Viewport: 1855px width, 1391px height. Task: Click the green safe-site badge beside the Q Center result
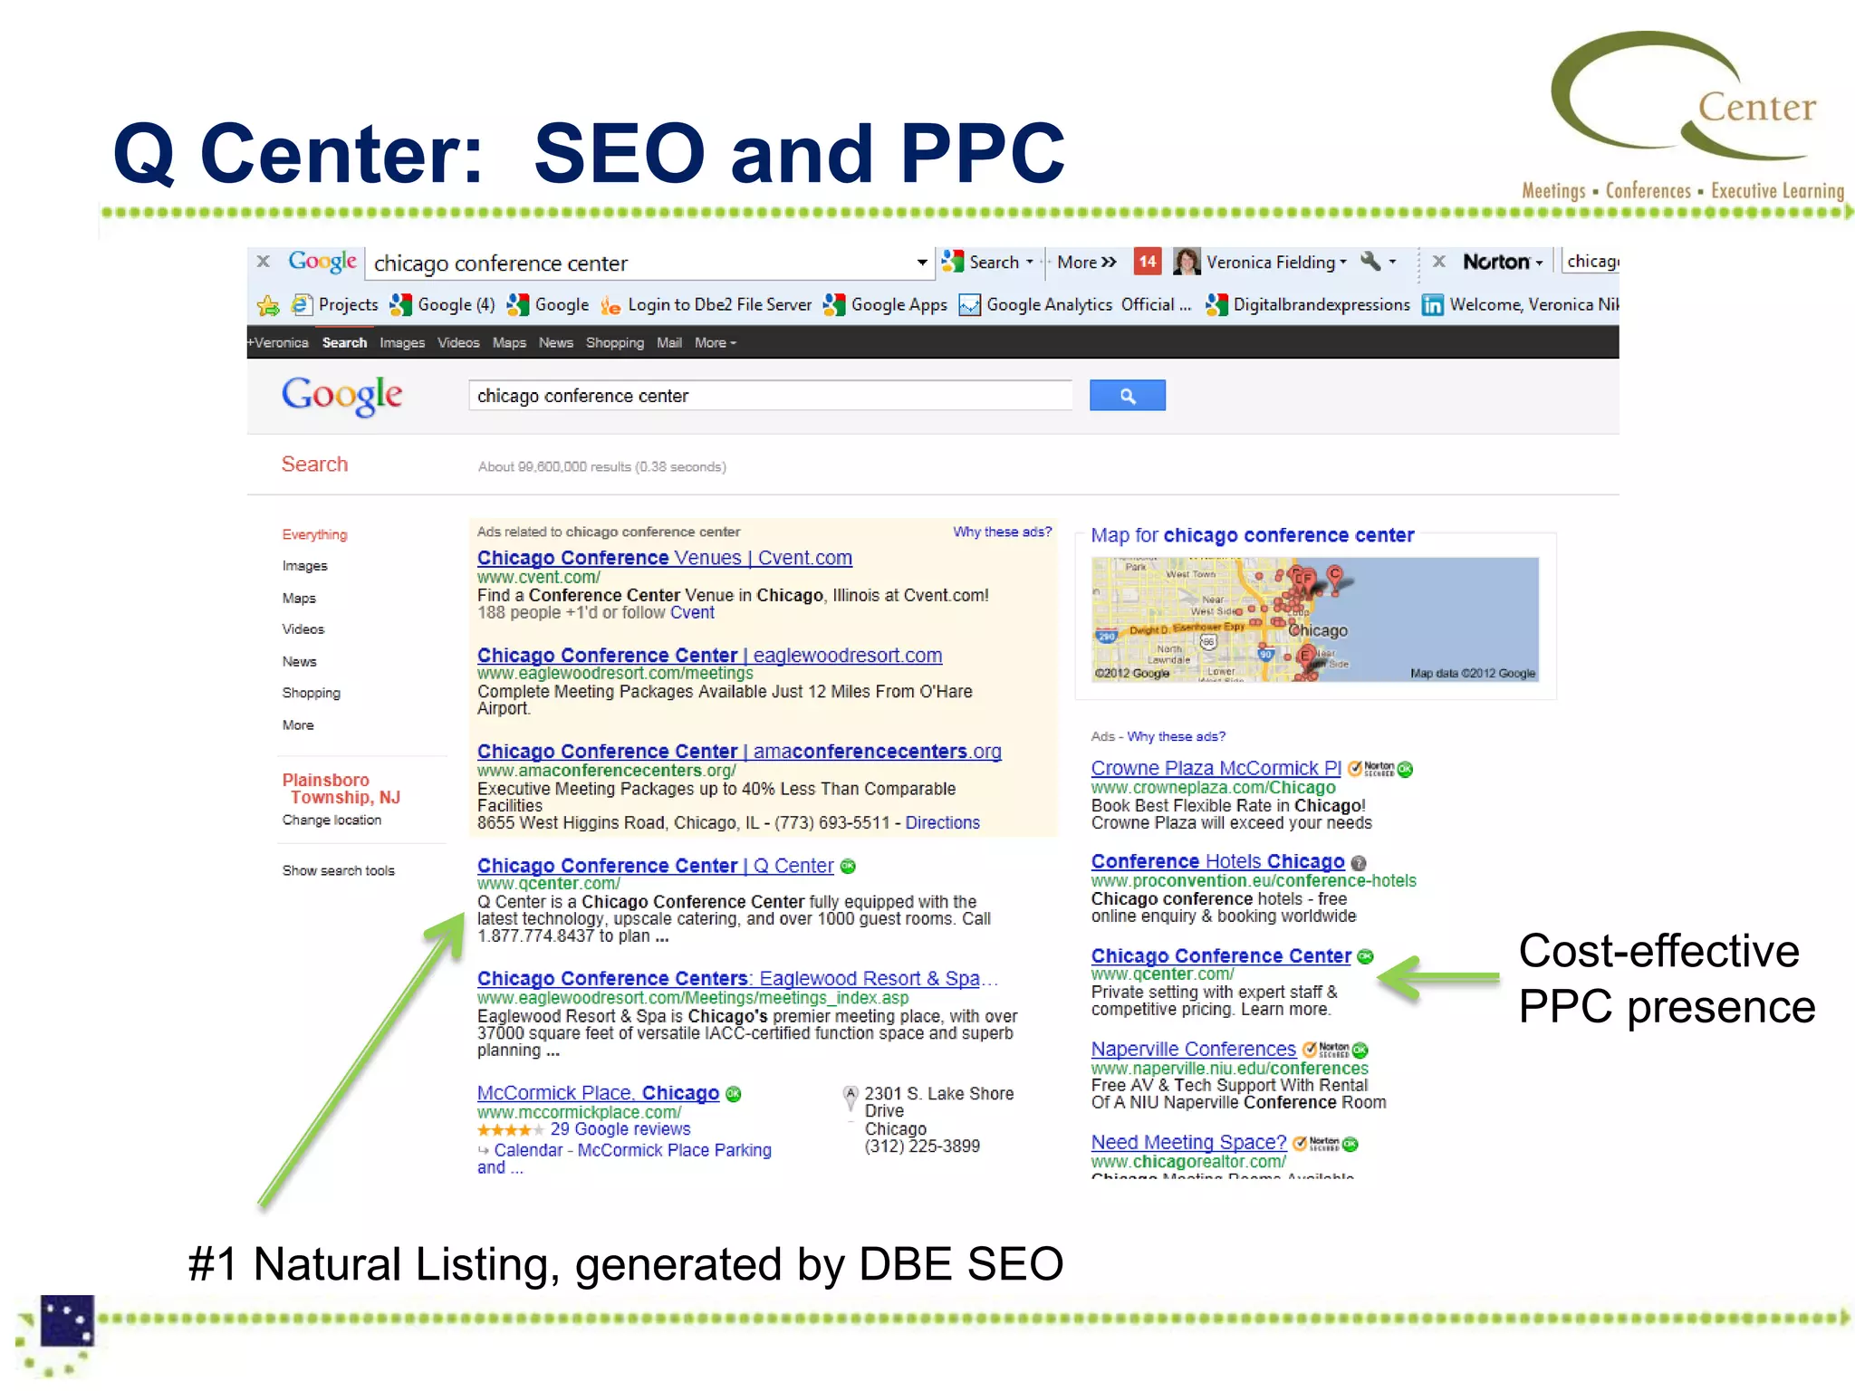[x=848, y=866]
